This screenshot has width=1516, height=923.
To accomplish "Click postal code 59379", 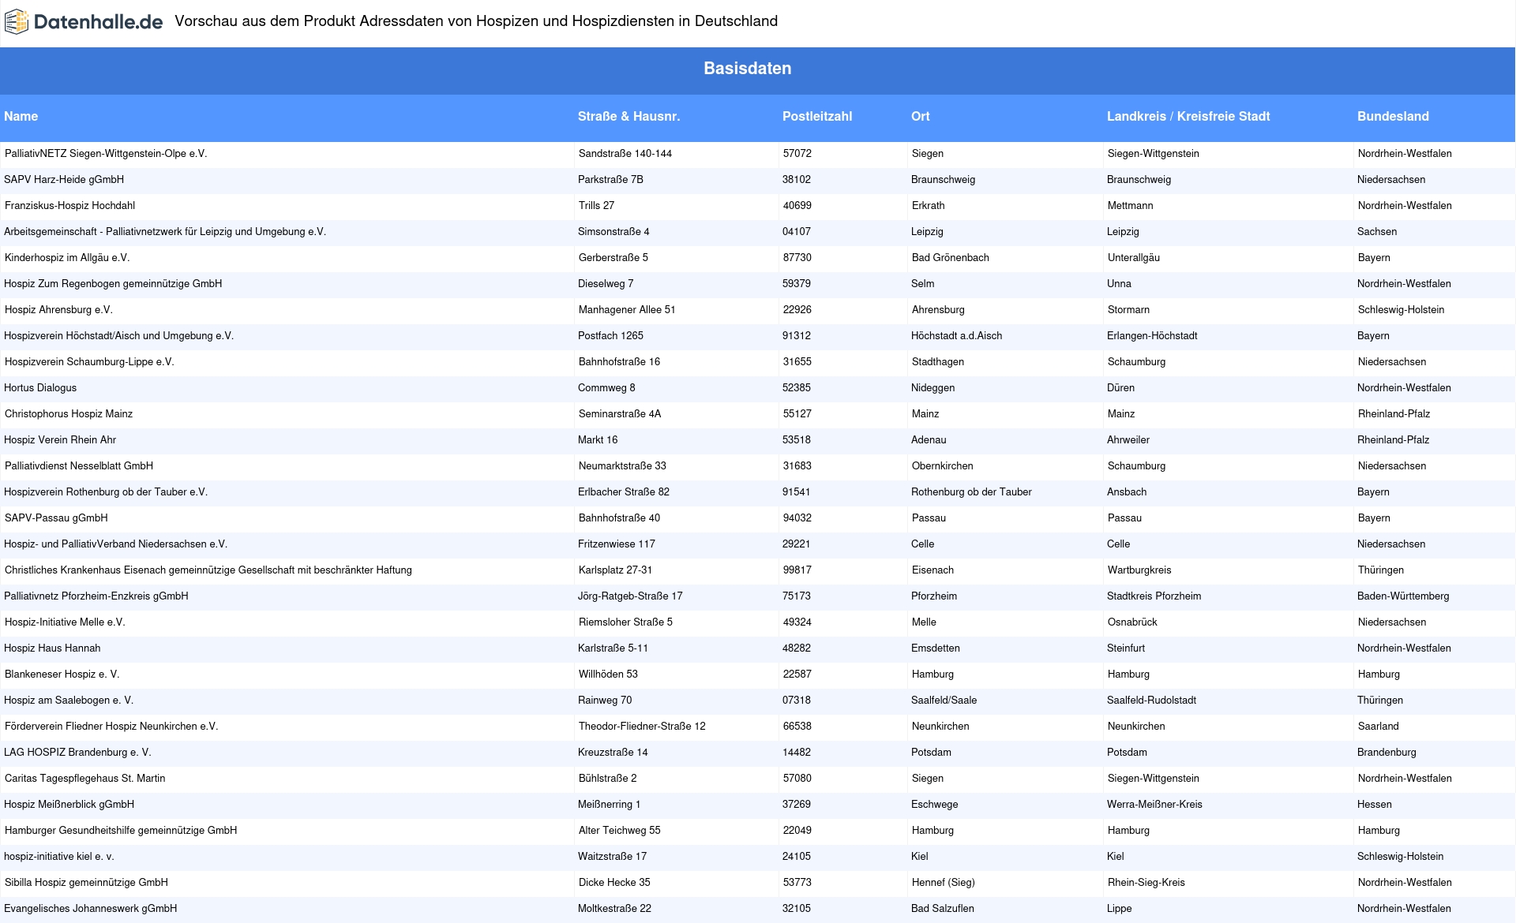I will (x=797, y=284).
